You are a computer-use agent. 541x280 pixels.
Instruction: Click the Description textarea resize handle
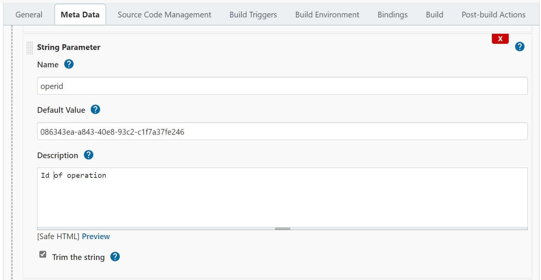282,229
